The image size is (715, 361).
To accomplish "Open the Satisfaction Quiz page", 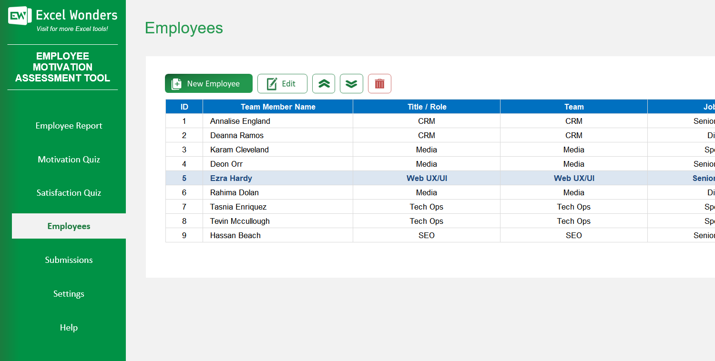I will coord(69,192).
